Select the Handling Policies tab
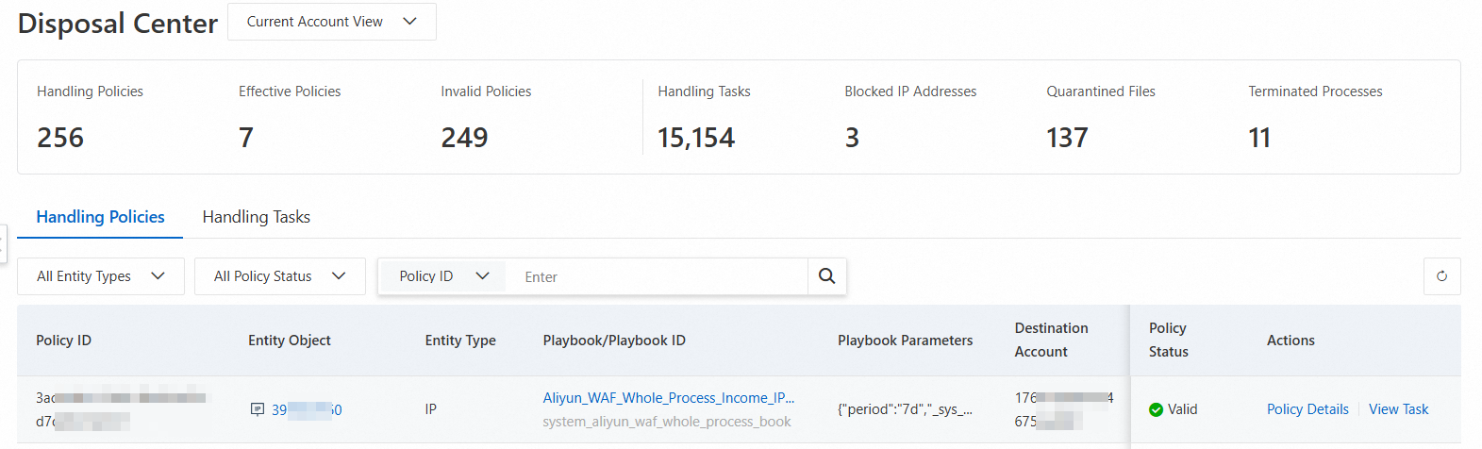The width and height of the screenshot is (1482, 449). pyautogui.click(x=100, y=217)
